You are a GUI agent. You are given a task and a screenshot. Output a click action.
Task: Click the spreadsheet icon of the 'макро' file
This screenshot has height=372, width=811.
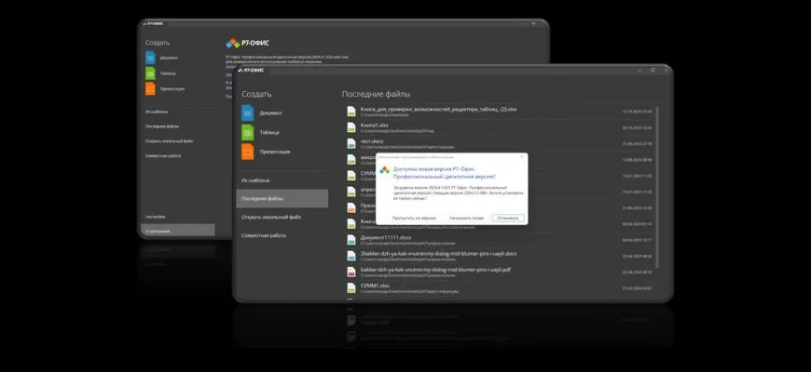pyautogui.click(x=351, y=159)
